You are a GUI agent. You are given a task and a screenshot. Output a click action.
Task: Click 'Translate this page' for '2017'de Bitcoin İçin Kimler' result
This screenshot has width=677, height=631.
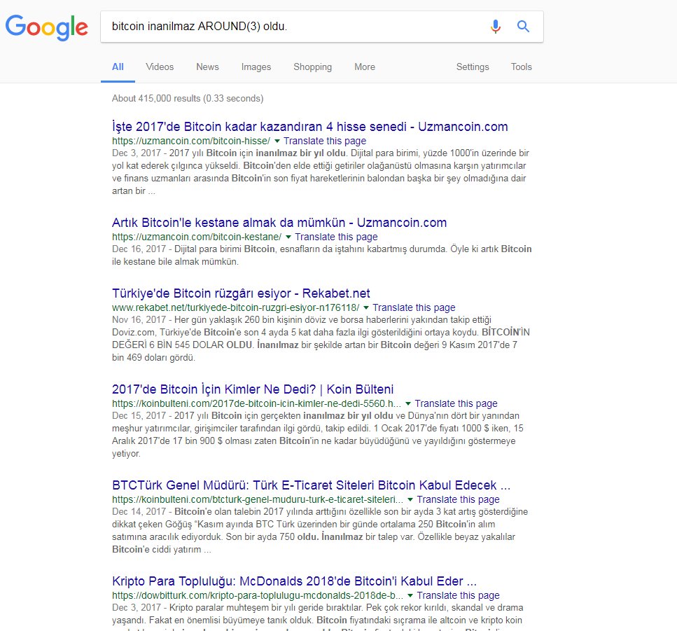456,403
